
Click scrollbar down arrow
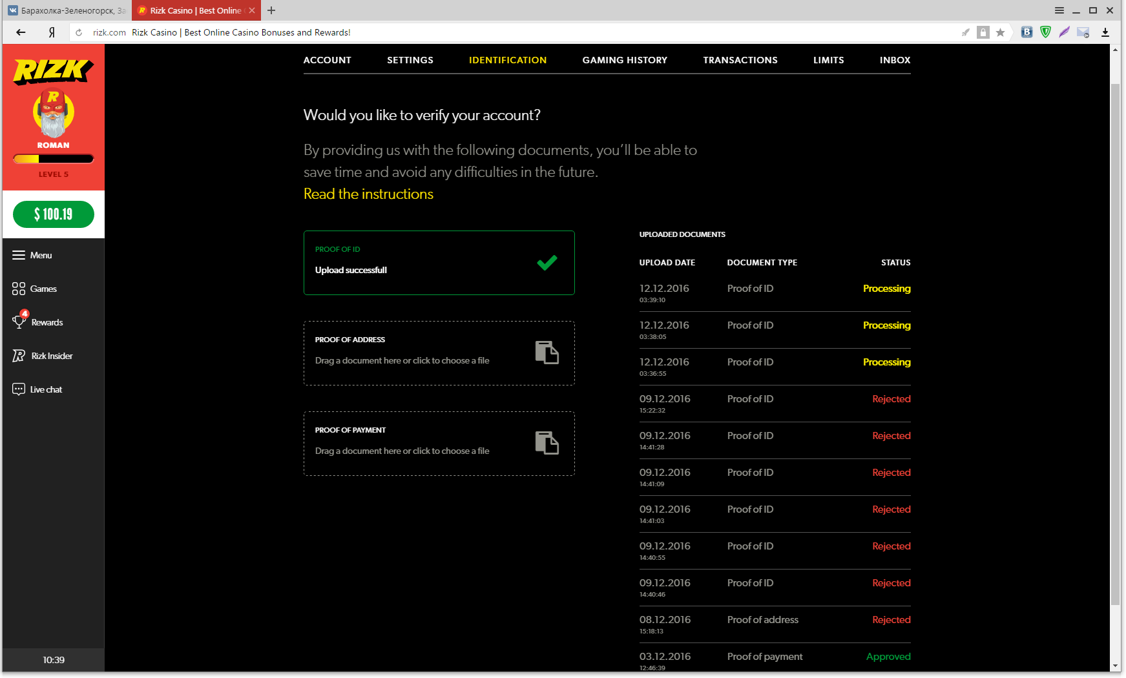pyautogui.click(x=1116, y=666)
